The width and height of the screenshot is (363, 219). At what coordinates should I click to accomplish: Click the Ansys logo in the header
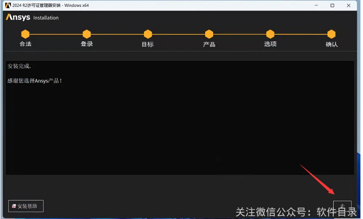[18, 17]
